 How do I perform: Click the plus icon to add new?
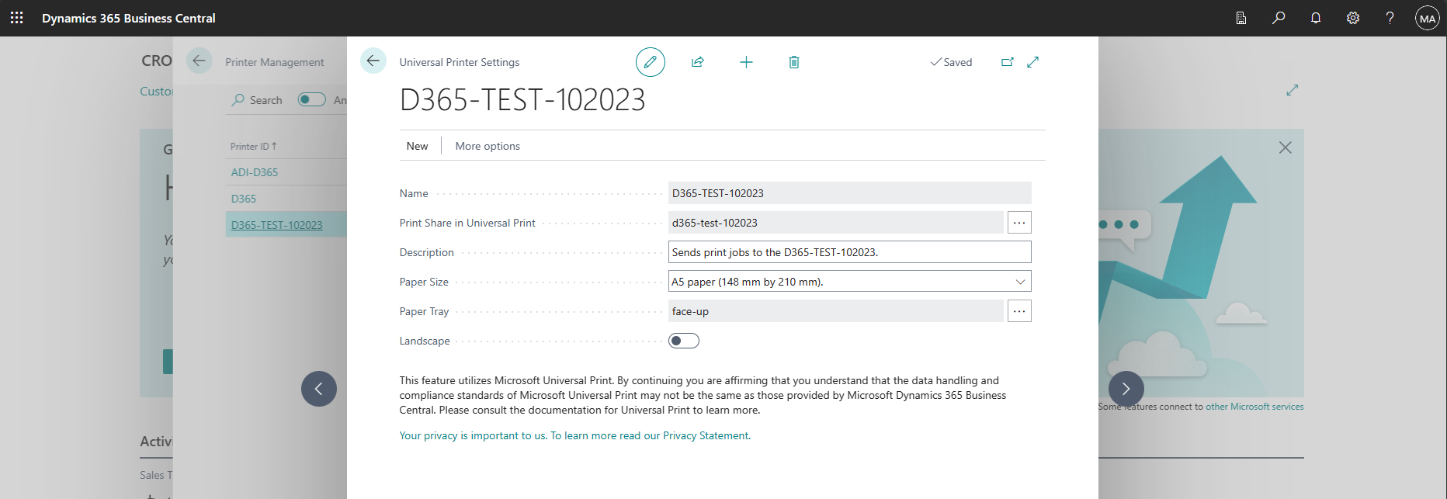(x=746, y=62)
